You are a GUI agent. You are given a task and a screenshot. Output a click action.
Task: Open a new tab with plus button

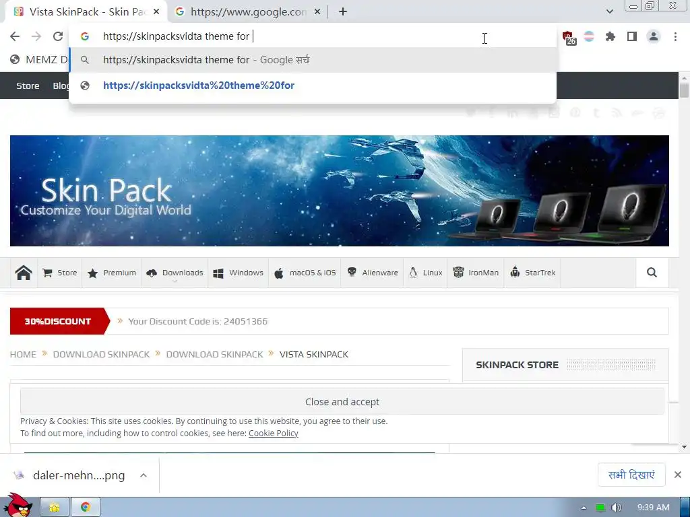click(343, 12)
